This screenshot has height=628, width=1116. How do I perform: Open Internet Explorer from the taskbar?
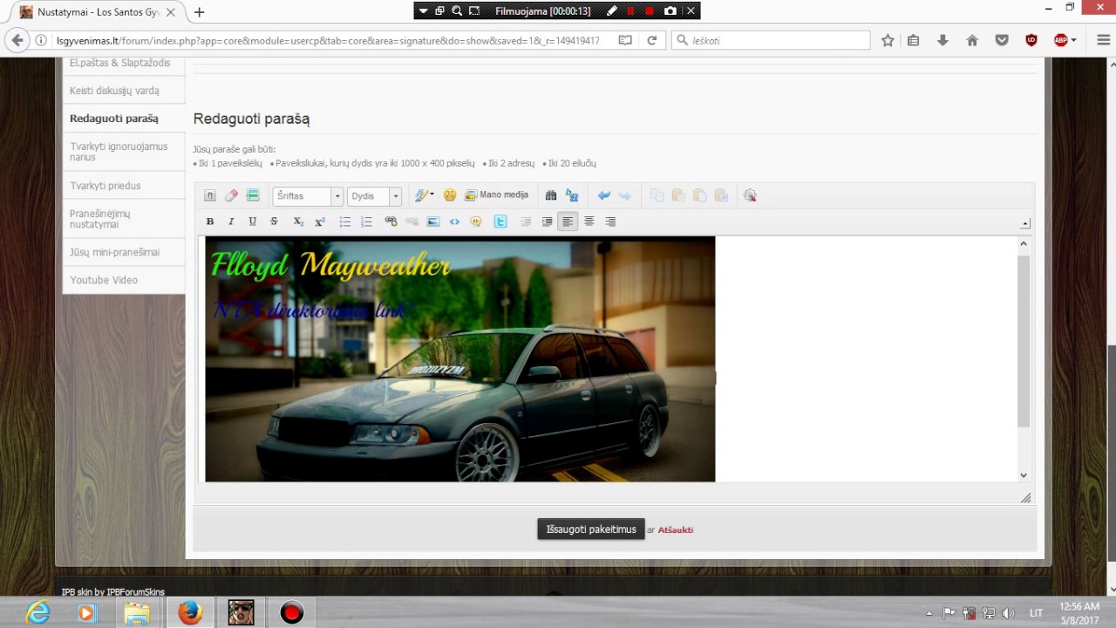(x=37, y=613)
